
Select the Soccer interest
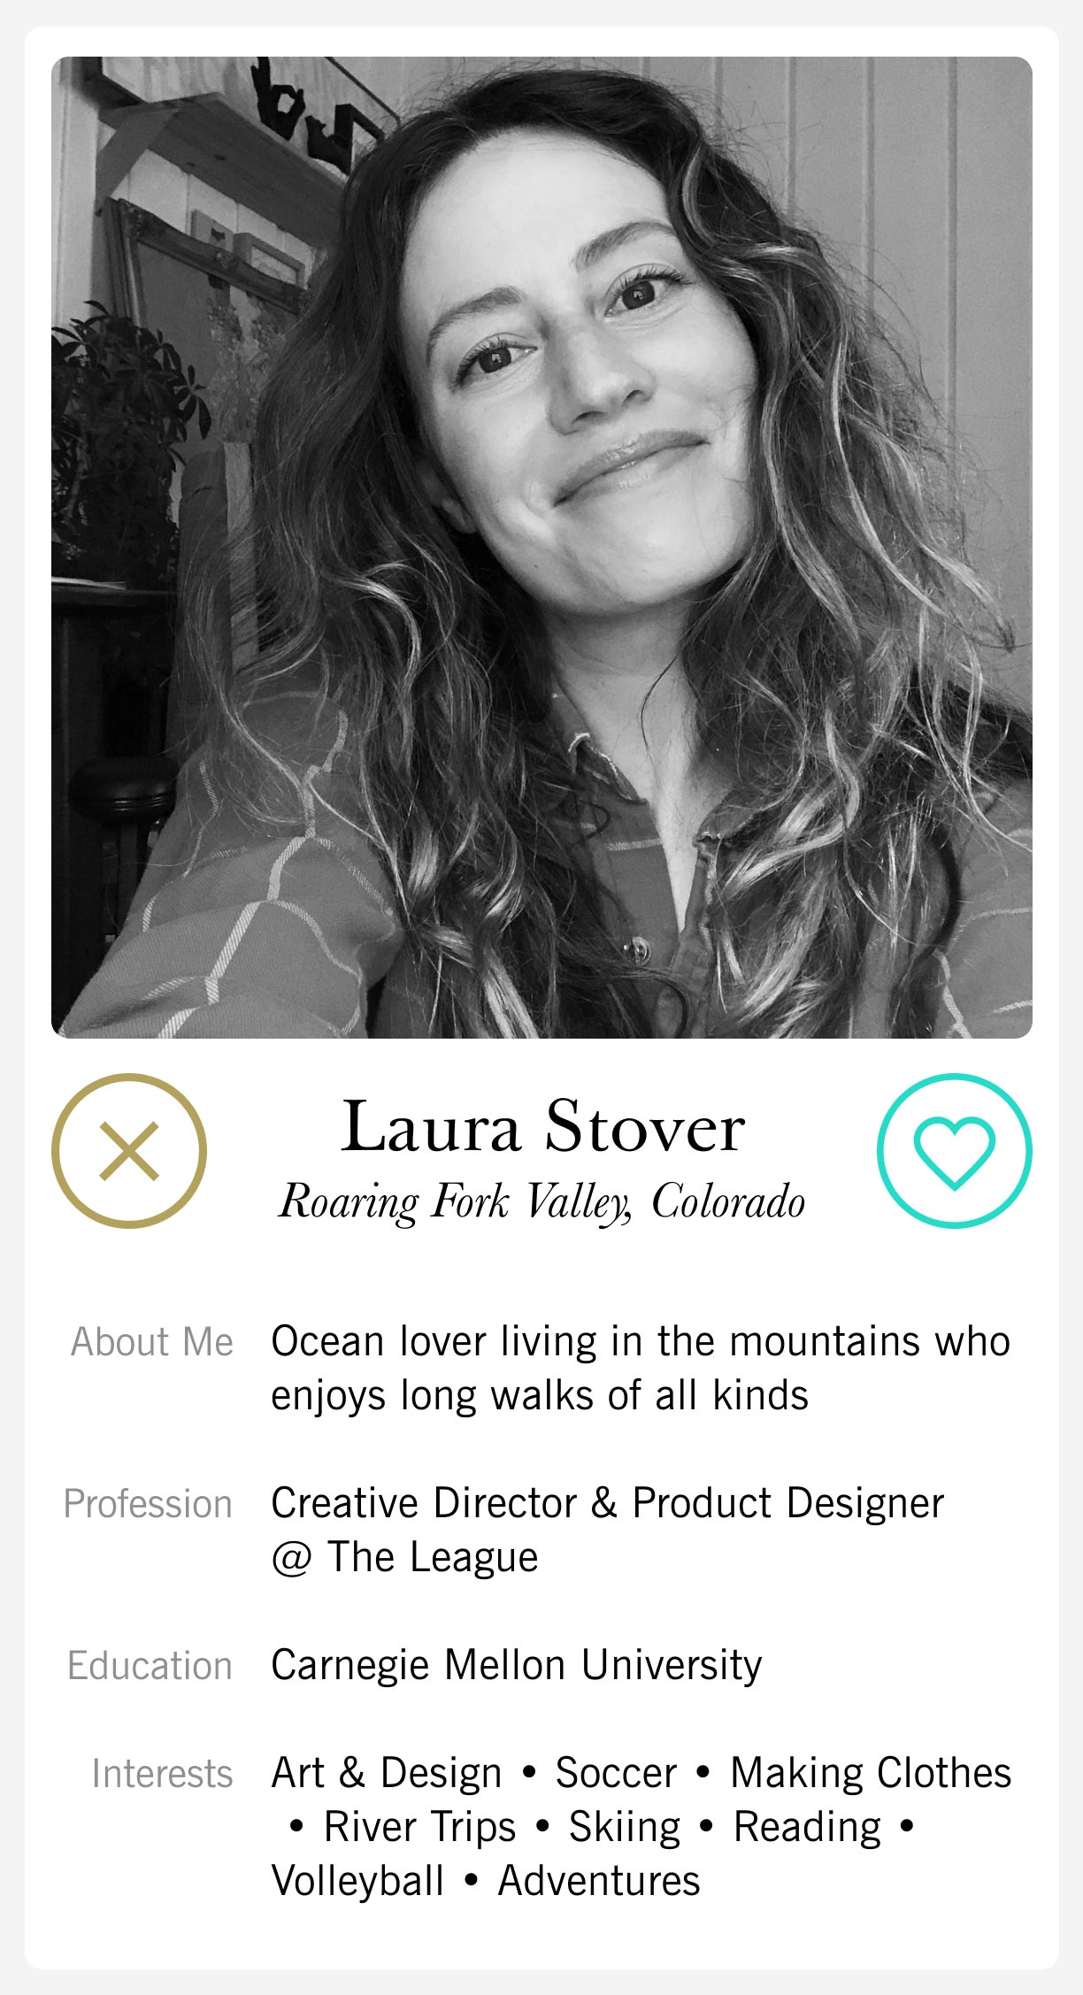coord(616,1773)
